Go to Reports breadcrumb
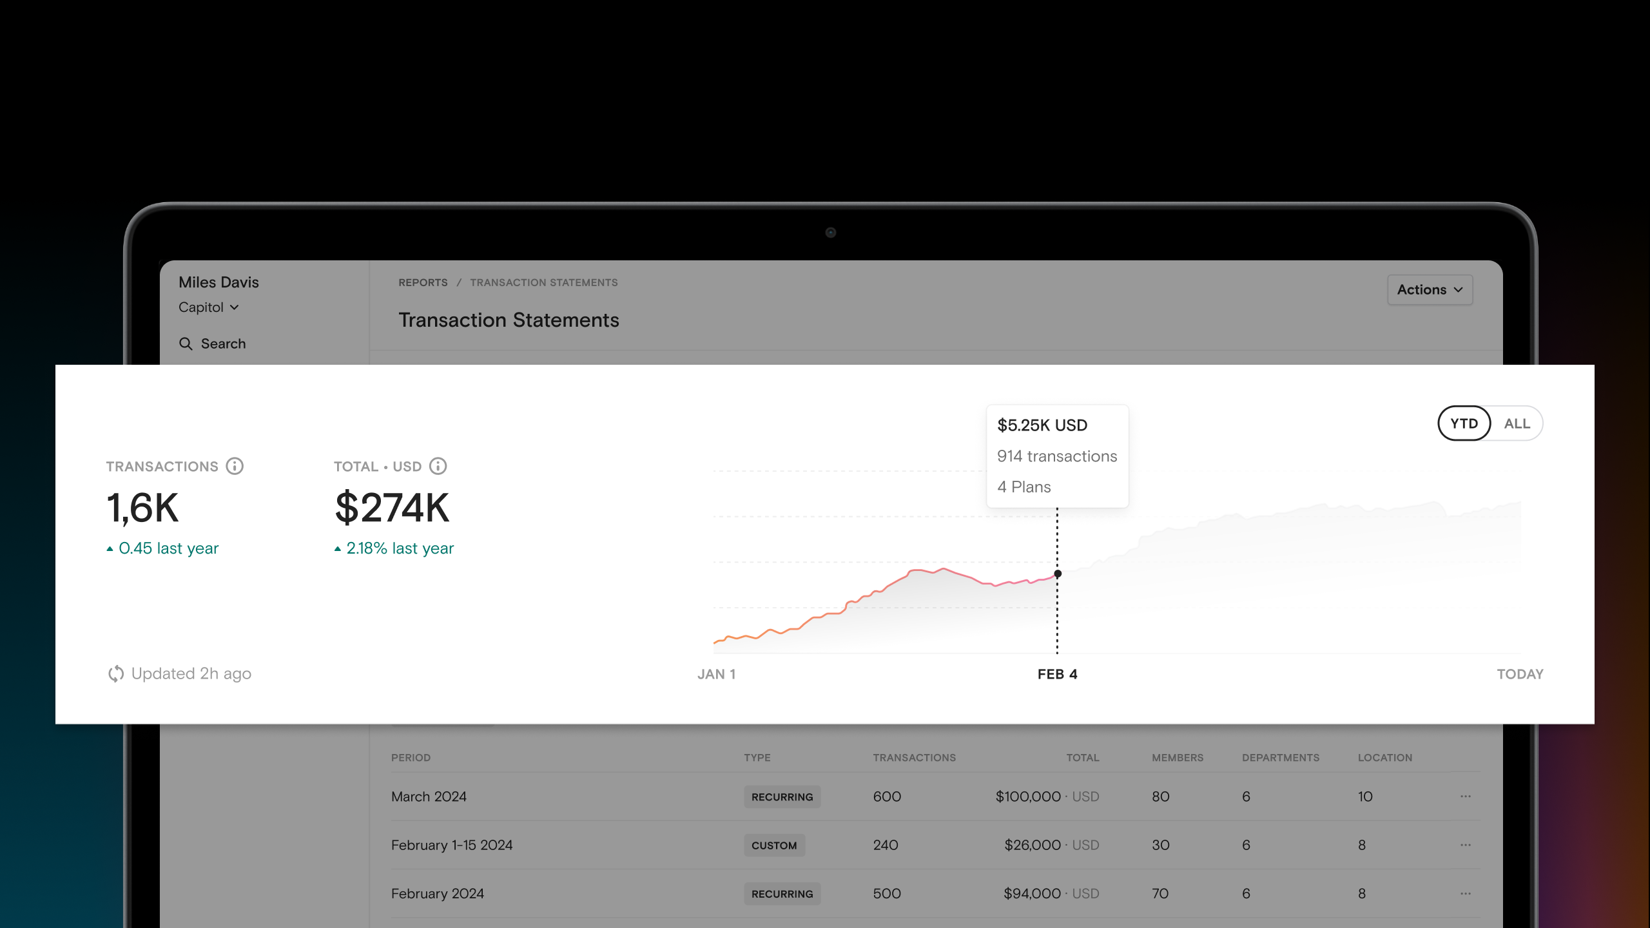Viewport: 1650px width, 928px height. [x=423, y=282]
